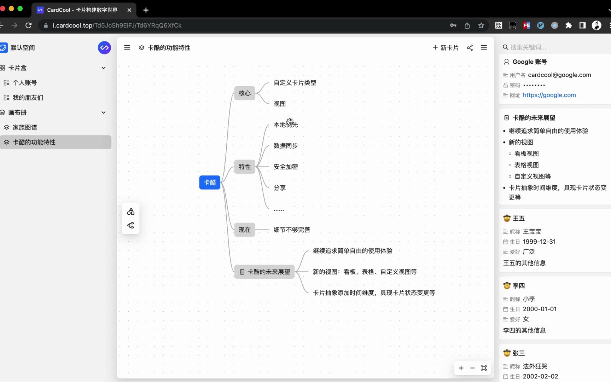Click the CardCool logo button in sidebar

[x=104, y=48]
